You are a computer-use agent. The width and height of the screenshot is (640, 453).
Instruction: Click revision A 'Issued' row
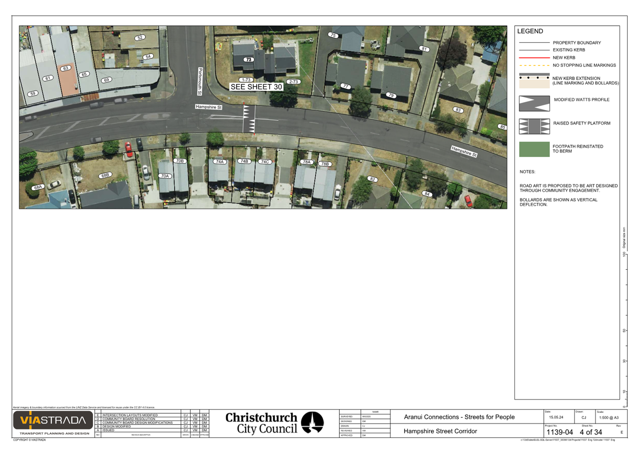coord(152,430)
